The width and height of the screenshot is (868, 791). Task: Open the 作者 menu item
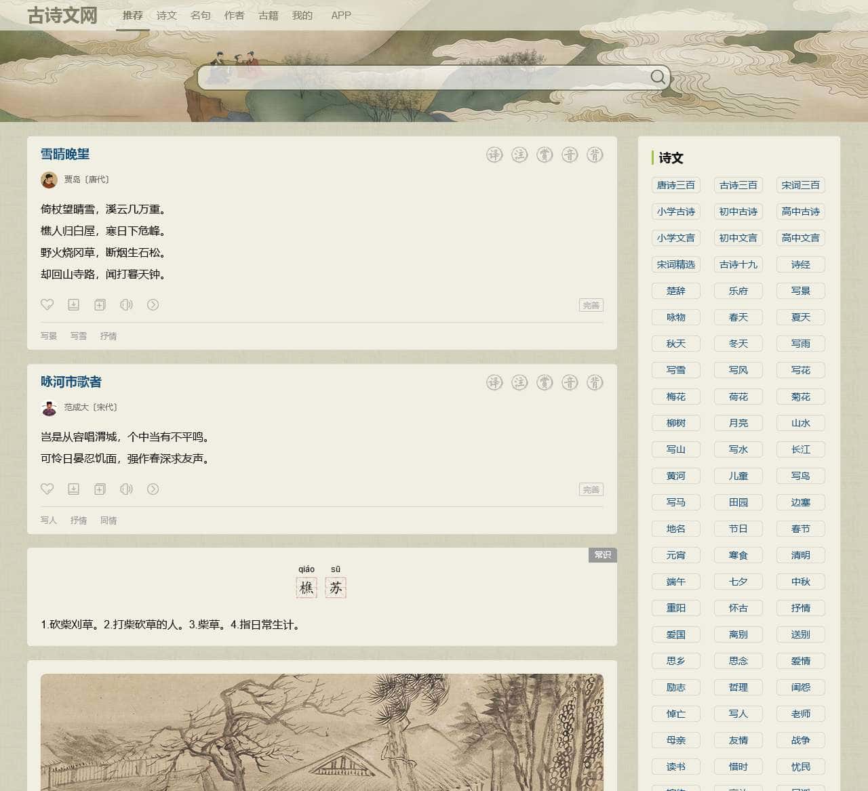tap(235, 15)
